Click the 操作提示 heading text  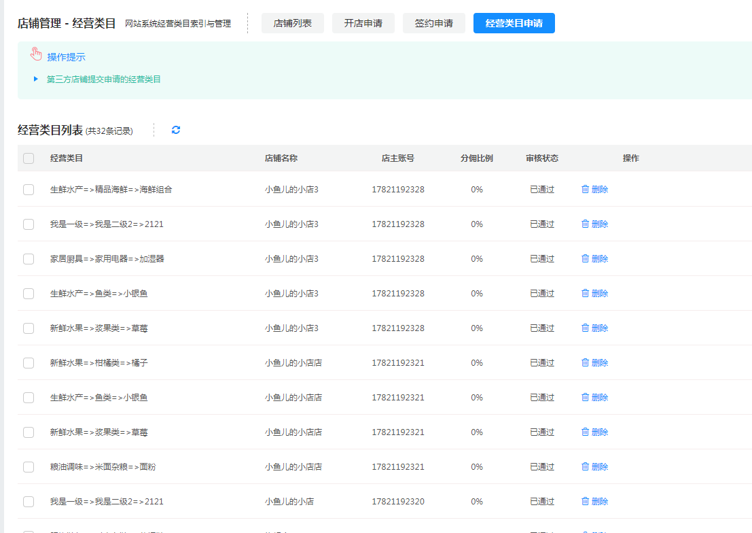tap(66, 57)
